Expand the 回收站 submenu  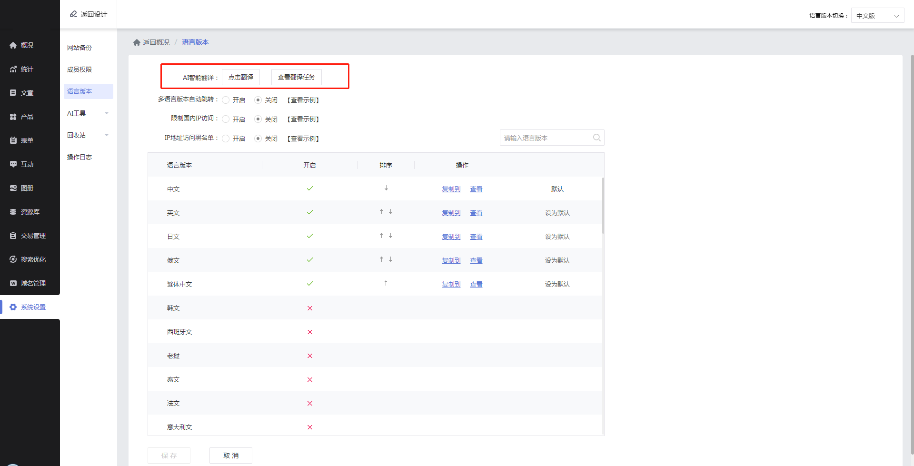88,135
